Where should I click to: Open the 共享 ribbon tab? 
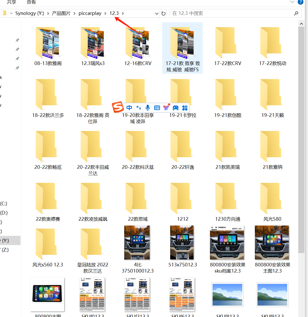[12, 2]
